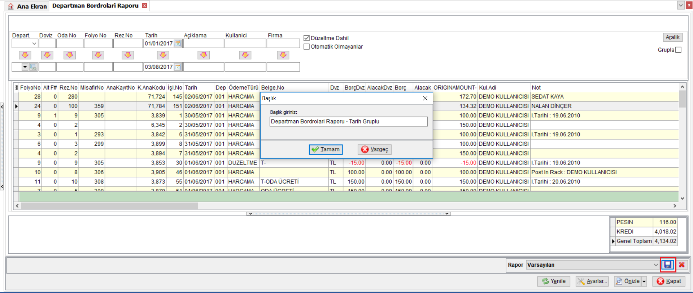Cancel the dialog with Vazgeç
The width and height of the screenshot is (693, 293).
(375, 149)
